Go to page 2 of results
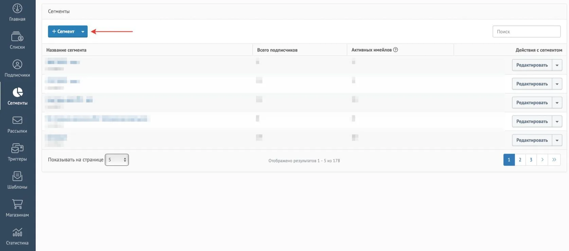Image resolution: width=569 pixels, height=251 pixels. pyautogui.click(x=520, y=160)
